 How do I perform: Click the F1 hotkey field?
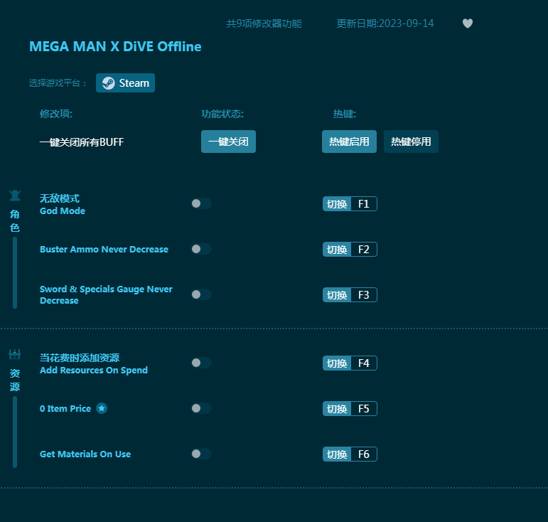(x=364, y=204)
